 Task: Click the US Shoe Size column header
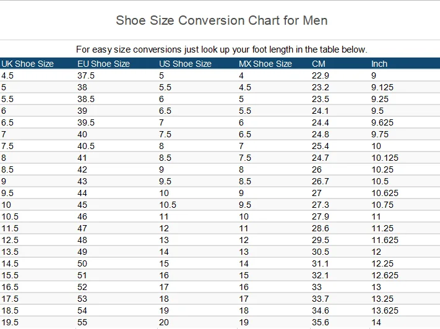(x=185, y=64)
